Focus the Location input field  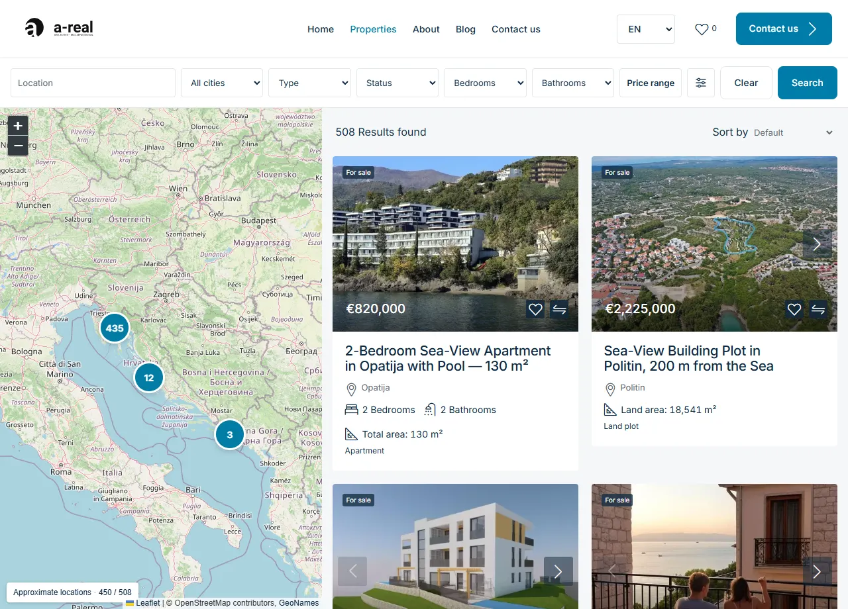(x=93, y=83)
